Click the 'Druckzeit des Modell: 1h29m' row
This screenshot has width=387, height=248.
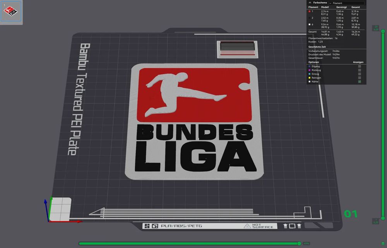pyautogui.click(x=324, y=55)
